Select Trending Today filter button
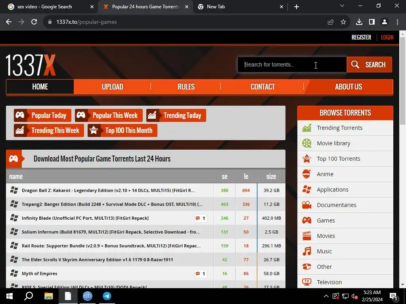This screenshot has width=406, height=304. [x=176, y=115]
